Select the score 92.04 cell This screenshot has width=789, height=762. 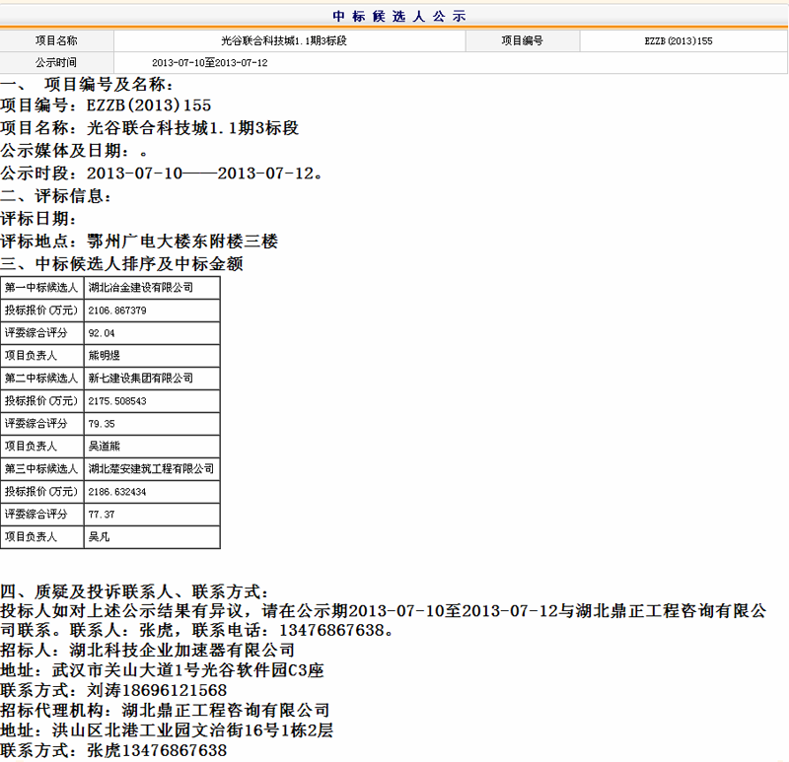(102, 333)
